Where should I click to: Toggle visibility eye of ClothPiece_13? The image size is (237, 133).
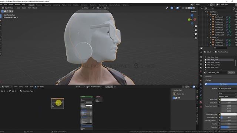[236, 35]
